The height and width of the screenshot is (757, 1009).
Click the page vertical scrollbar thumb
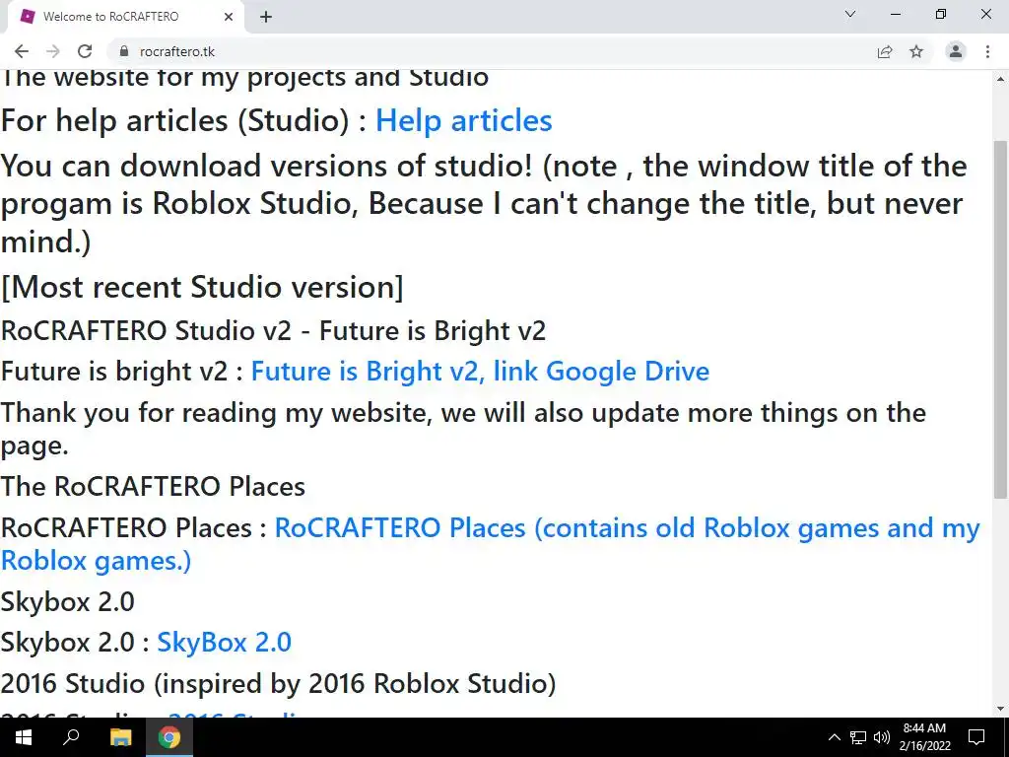[1000, 318]
